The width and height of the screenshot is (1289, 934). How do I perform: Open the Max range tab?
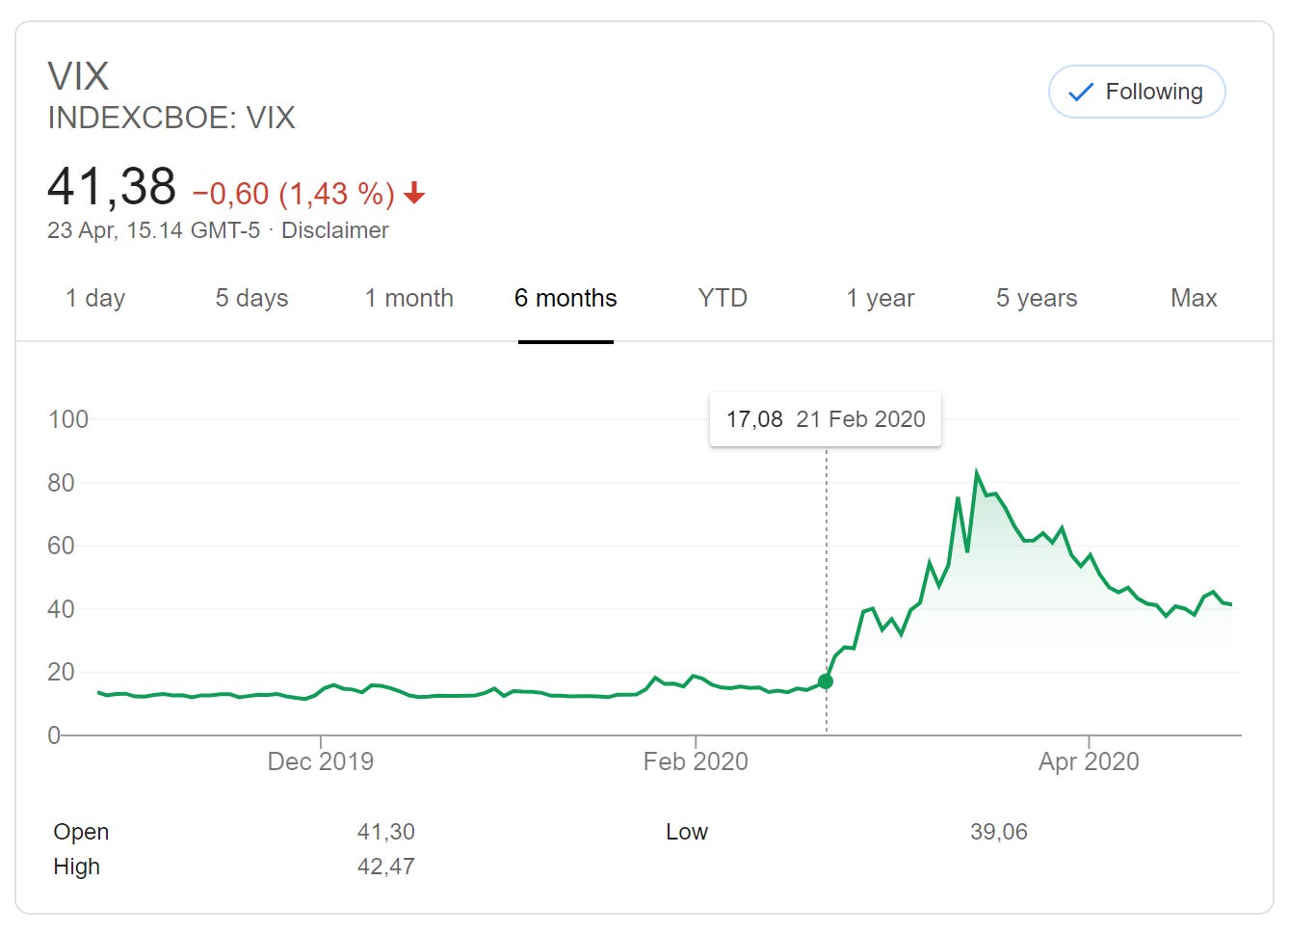point(1194,299)
